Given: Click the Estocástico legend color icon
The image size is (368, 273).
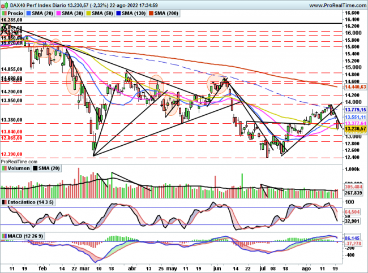Looking at the screenshot, I should point(4,202).
